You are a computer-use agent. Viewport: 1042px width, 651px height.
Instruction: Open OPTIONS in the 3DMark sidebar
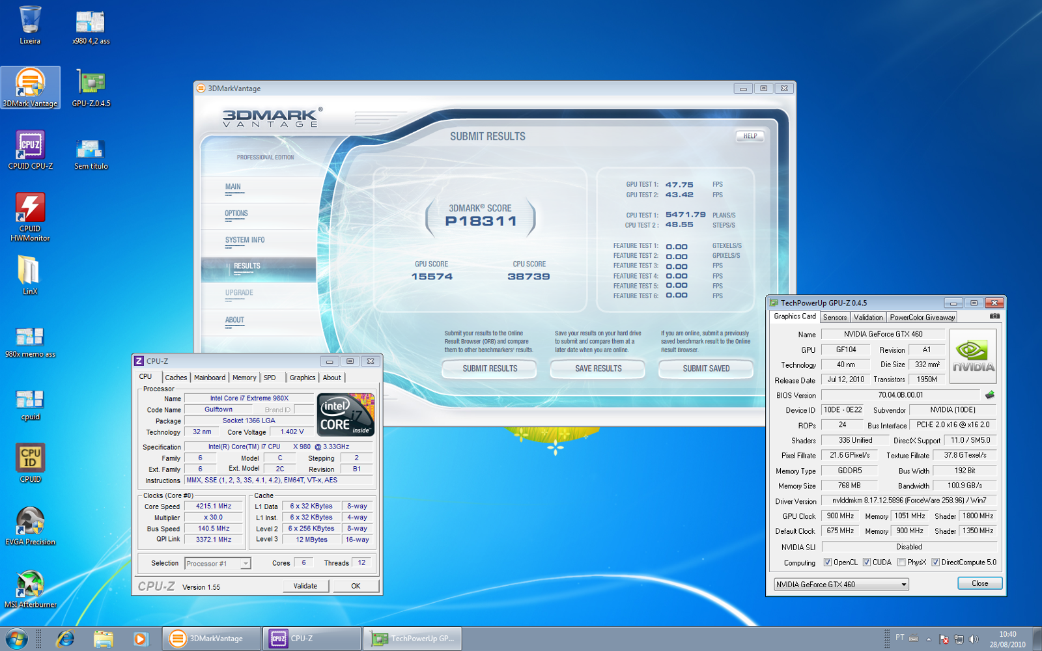(x=236, y=214)
